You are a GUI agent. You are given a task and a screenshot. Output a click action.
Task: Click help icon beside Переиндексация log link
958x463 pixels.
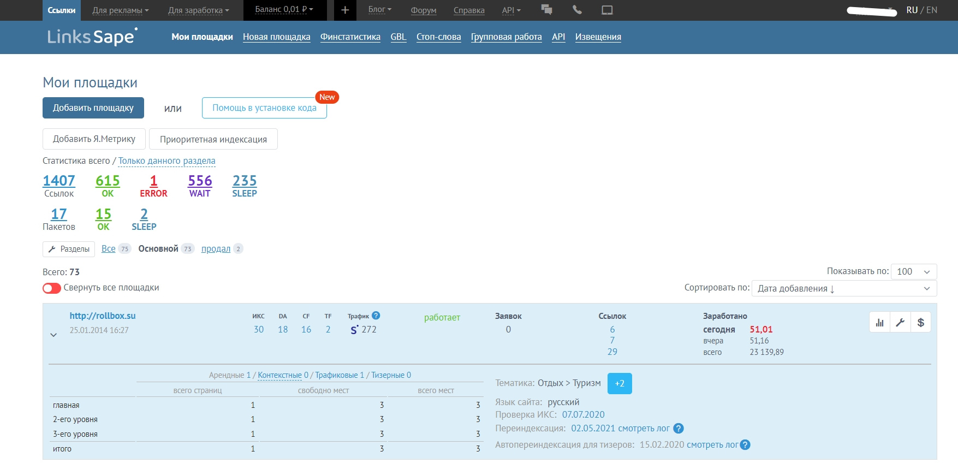click(x=679, y=429)
